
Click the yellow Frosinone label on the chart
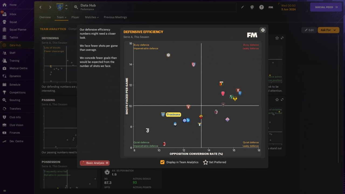[x=173, y=115]
